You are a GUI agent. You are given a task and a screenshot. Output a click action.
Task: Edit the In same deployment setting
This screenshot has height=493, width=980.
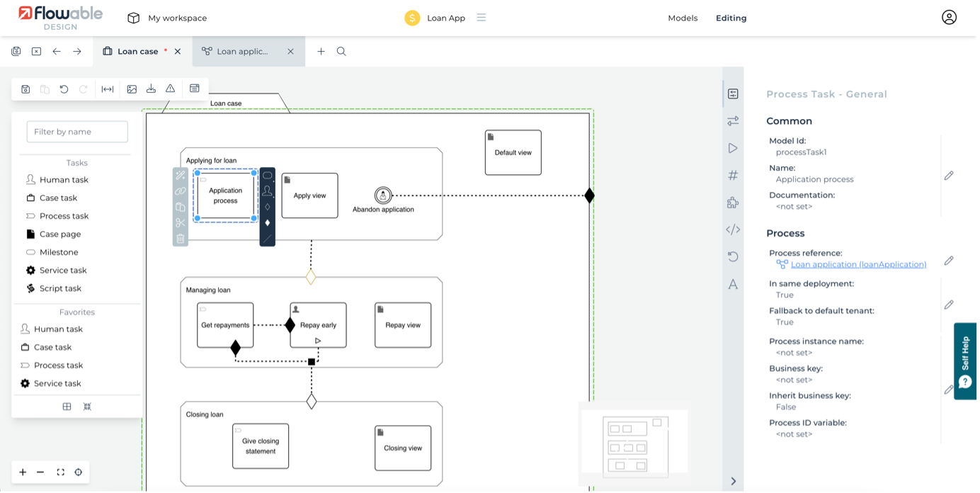[948, 305]
